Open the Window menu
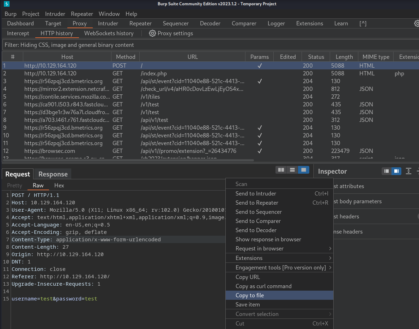419x329 pixels. (109, 14)
